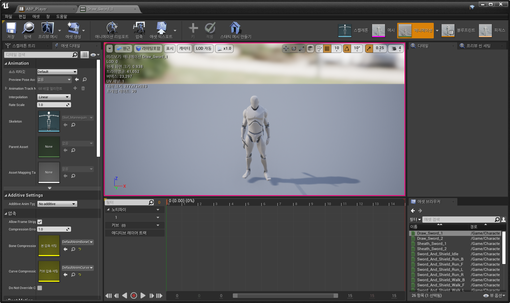Toggle rotation snap icon in the viewport
Viewport: 510px width, 303px height.
[347, 48]
